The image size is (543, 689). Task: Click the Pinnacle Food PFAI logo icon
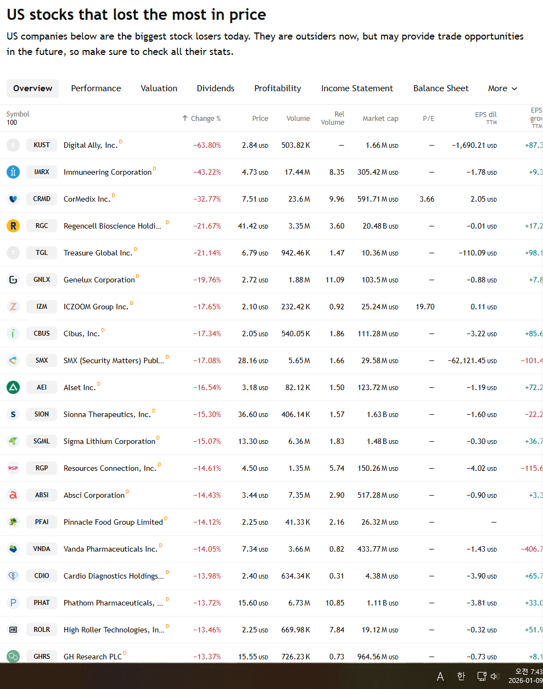(x=13, y=522)
